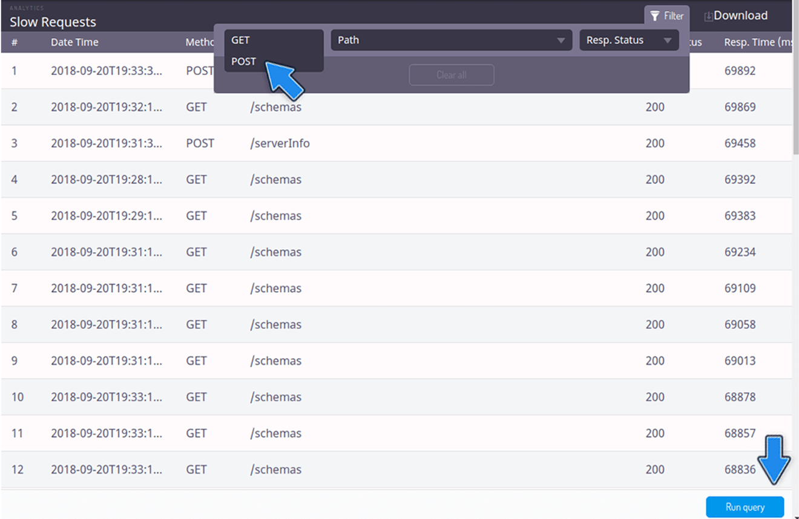Open the Resp. Status dropdown
799x519 pixels.
point(629,40)
